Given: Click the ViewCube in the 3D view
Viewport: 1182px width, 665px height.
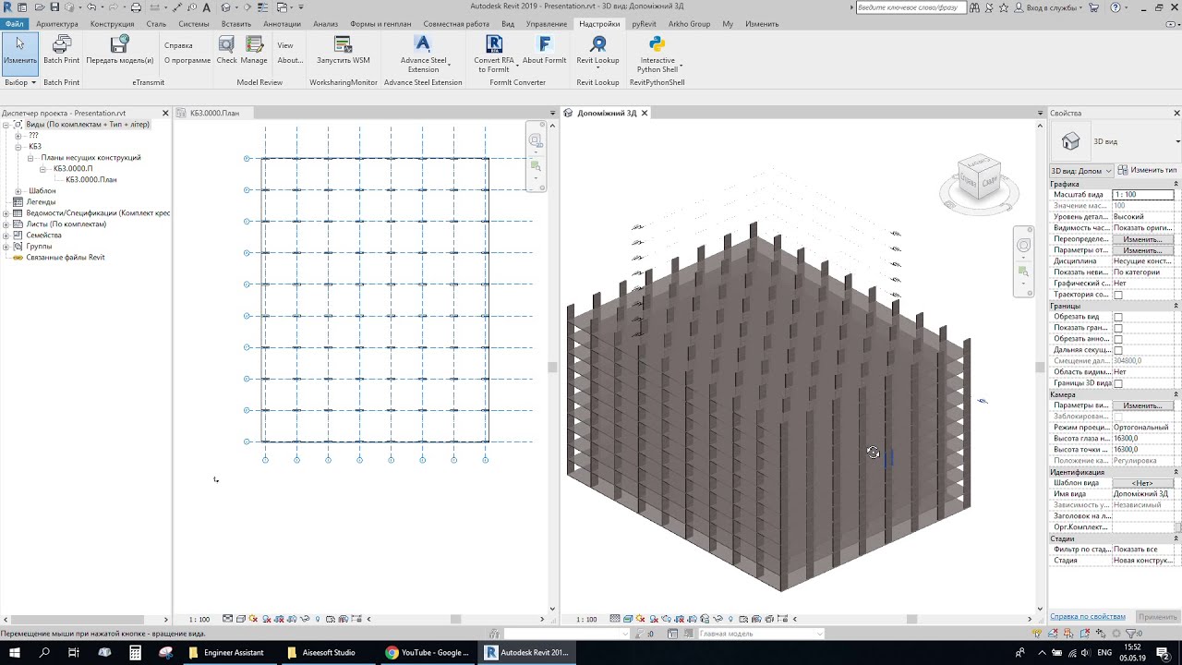Looking at the screenshot, I should click(x=979, y=179).
